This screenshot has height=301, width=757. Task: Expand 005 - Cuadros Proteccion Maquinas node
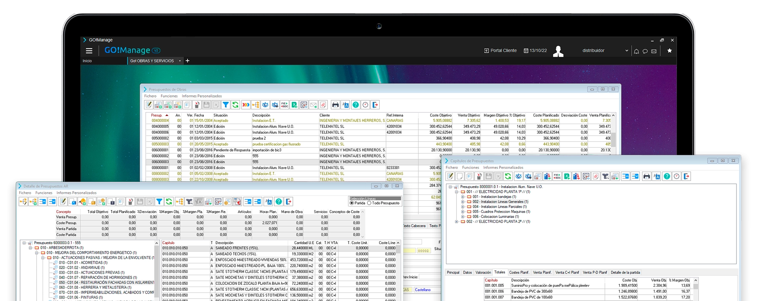(463, 212)
